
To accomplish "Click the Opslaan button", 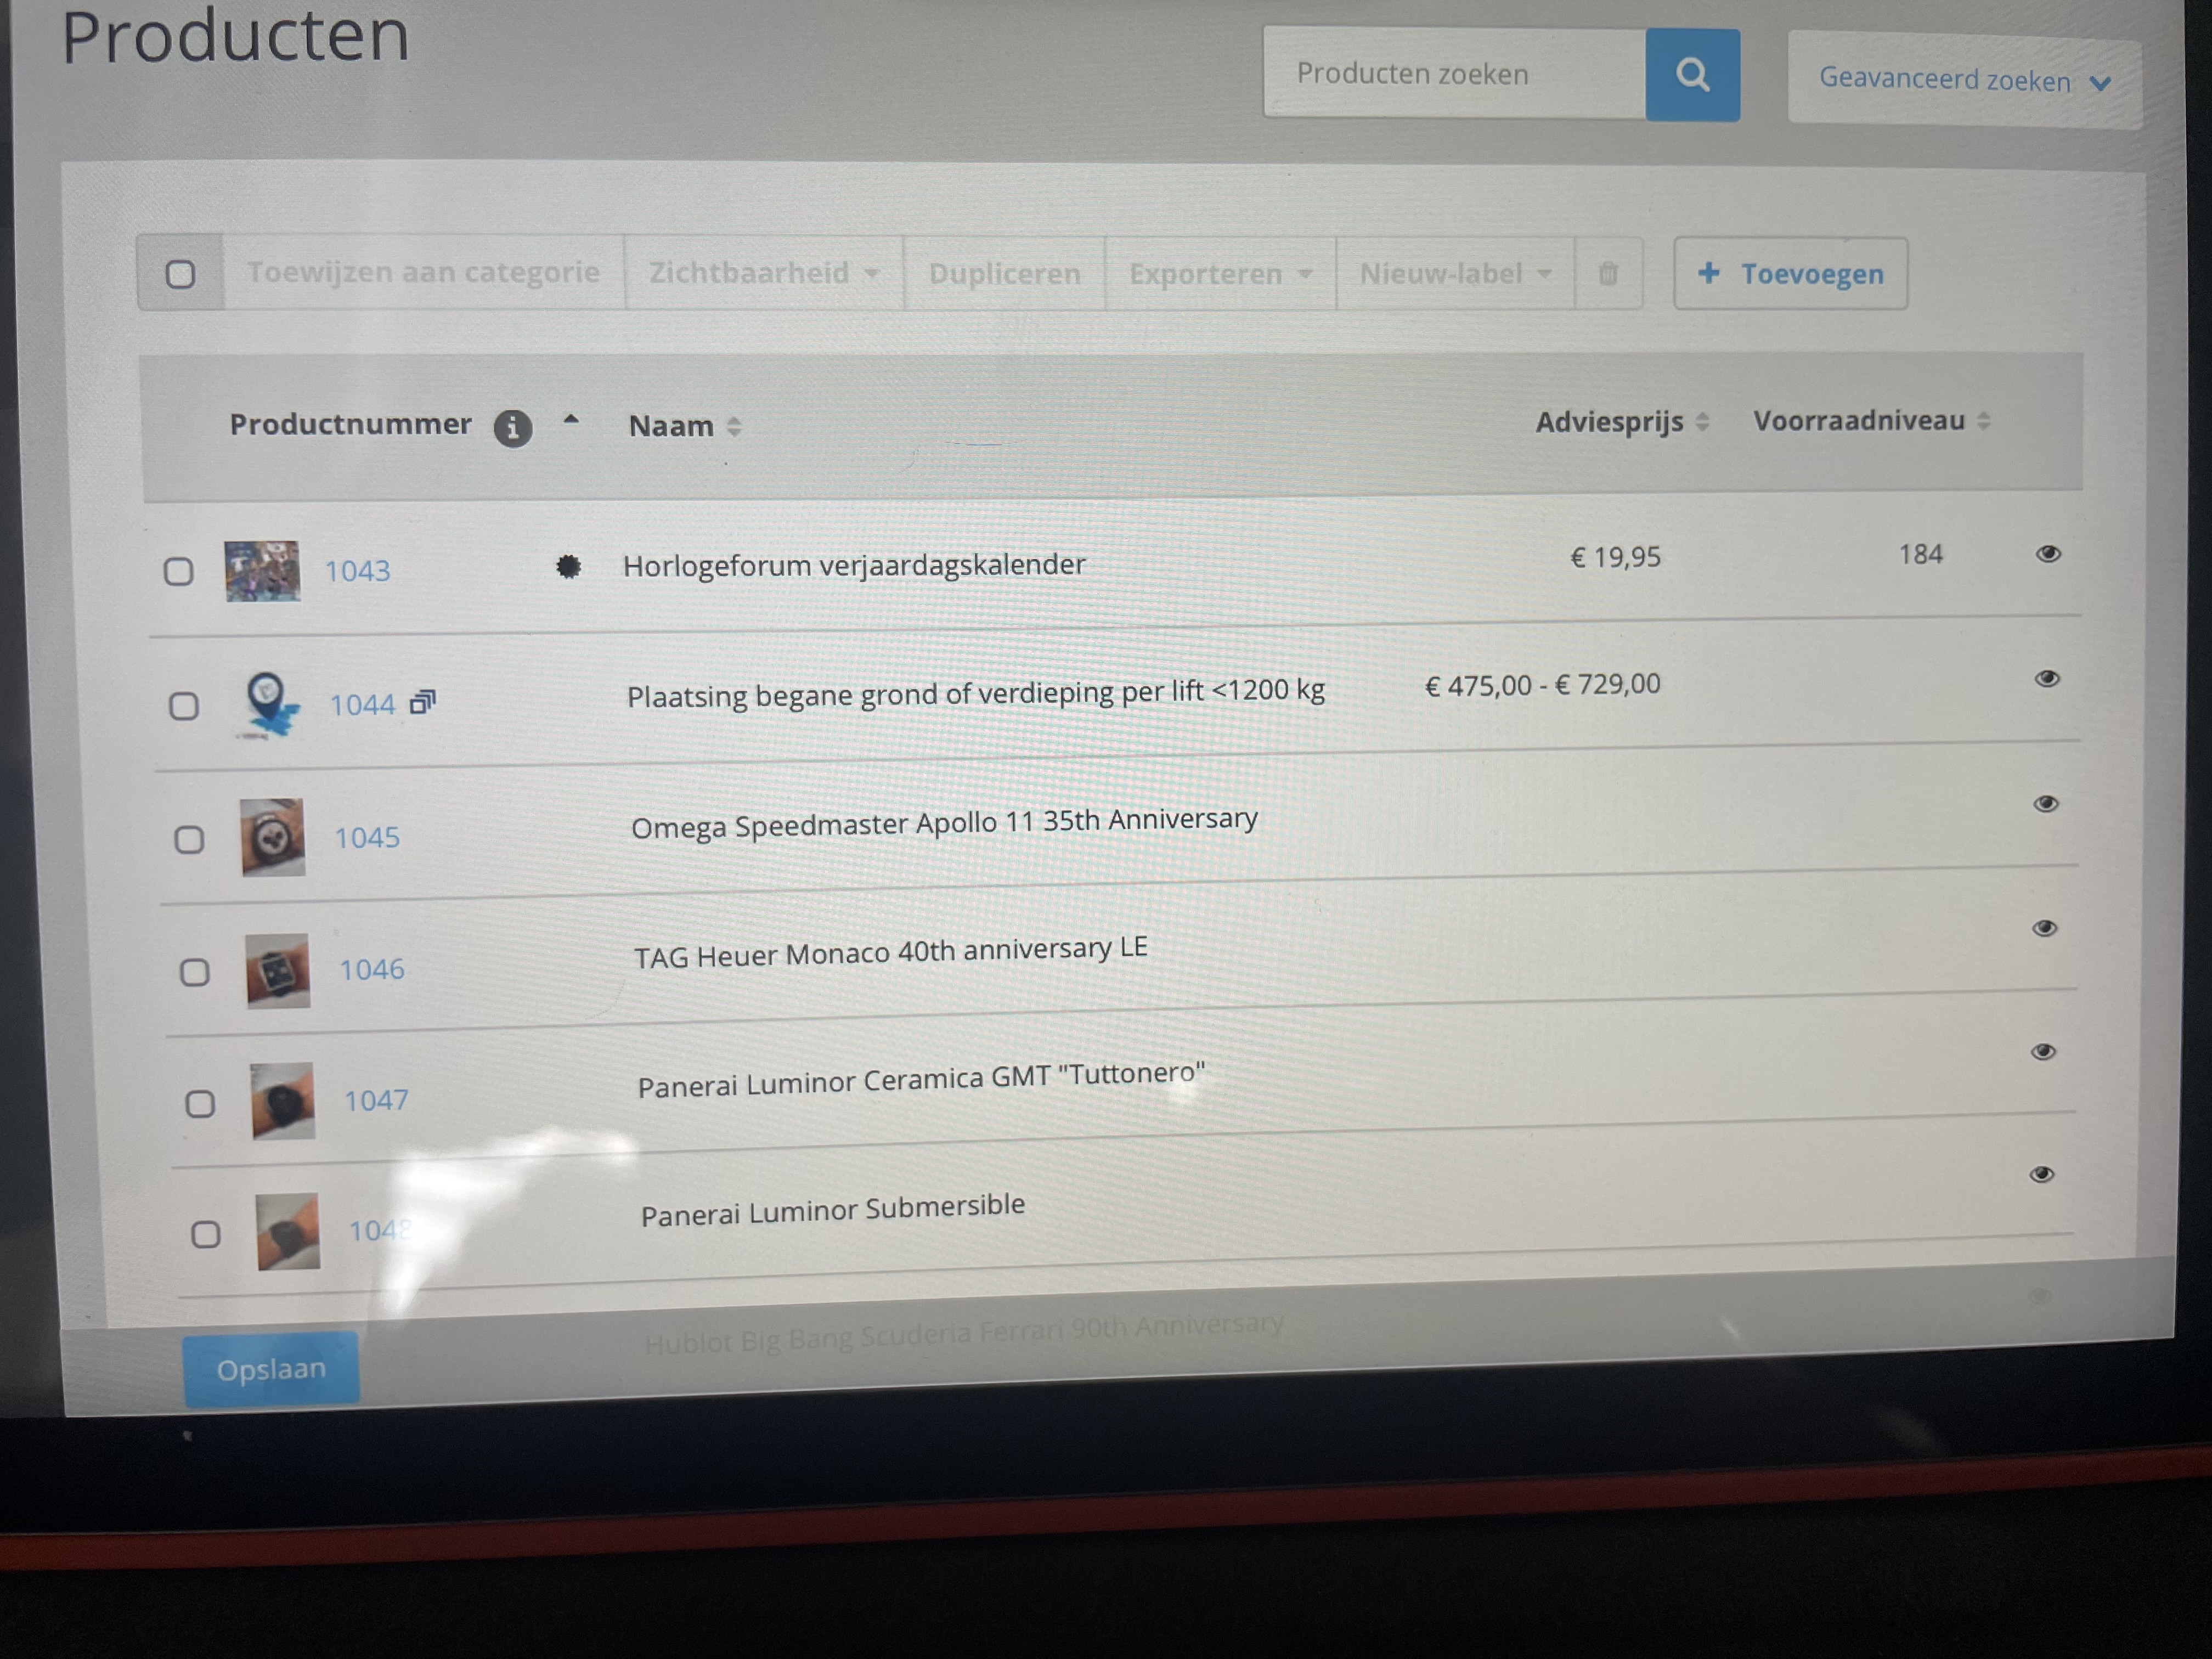I will tap(271, 1369).
